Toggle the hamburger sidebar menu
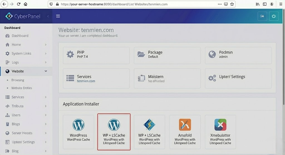This screenshot has height=155, width=285. [58, 16]
